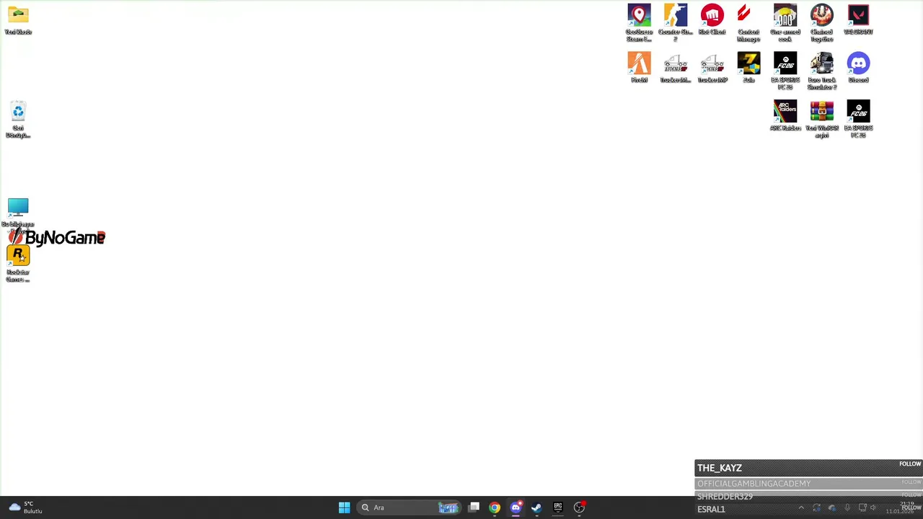Click the search highlight image in the search box
Image resolution: width=923 pixels, height=519 pixels.
click(x=448, y=507)
